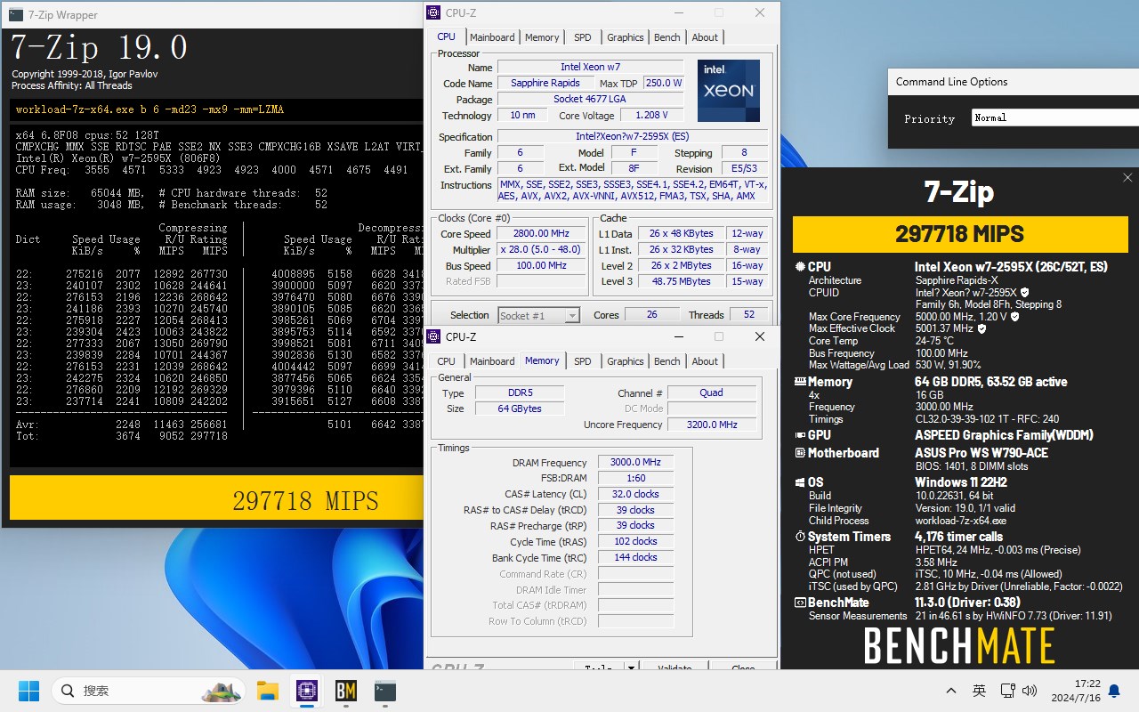Open SPD tab in the Processor CPU-Z window

coord(582,37)
